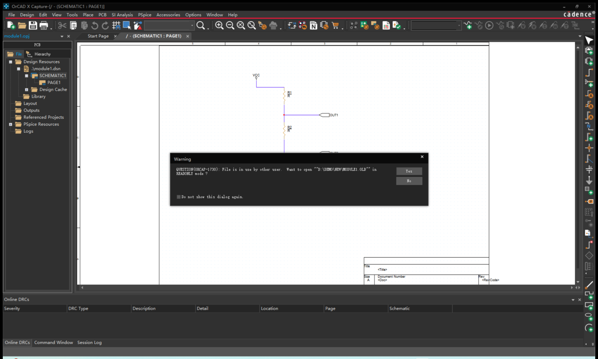Switch to the Command Window tab
This screenshot has height=359, width=598.
pos(53,343)
